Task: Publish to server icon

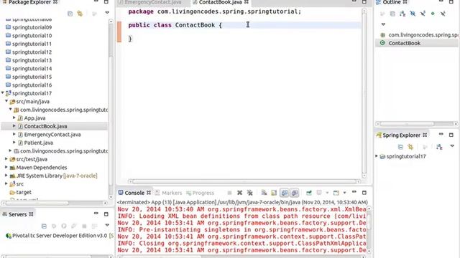Action: (x=94, y=226)
